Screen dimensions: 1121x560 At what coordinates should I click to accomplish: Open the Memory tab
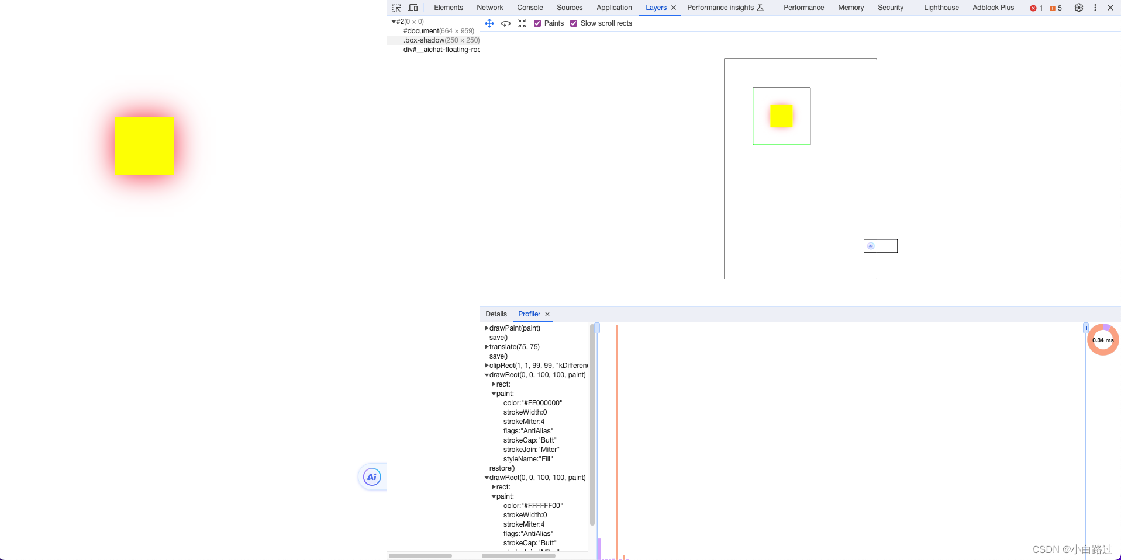click(851, 8)
